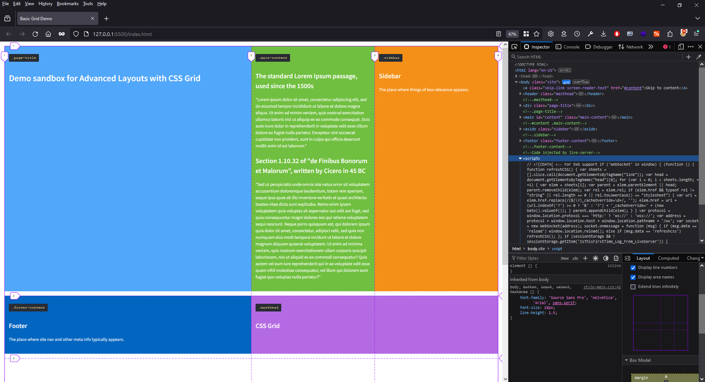Activate the element picker tool in DevTools

coord(514,47)
